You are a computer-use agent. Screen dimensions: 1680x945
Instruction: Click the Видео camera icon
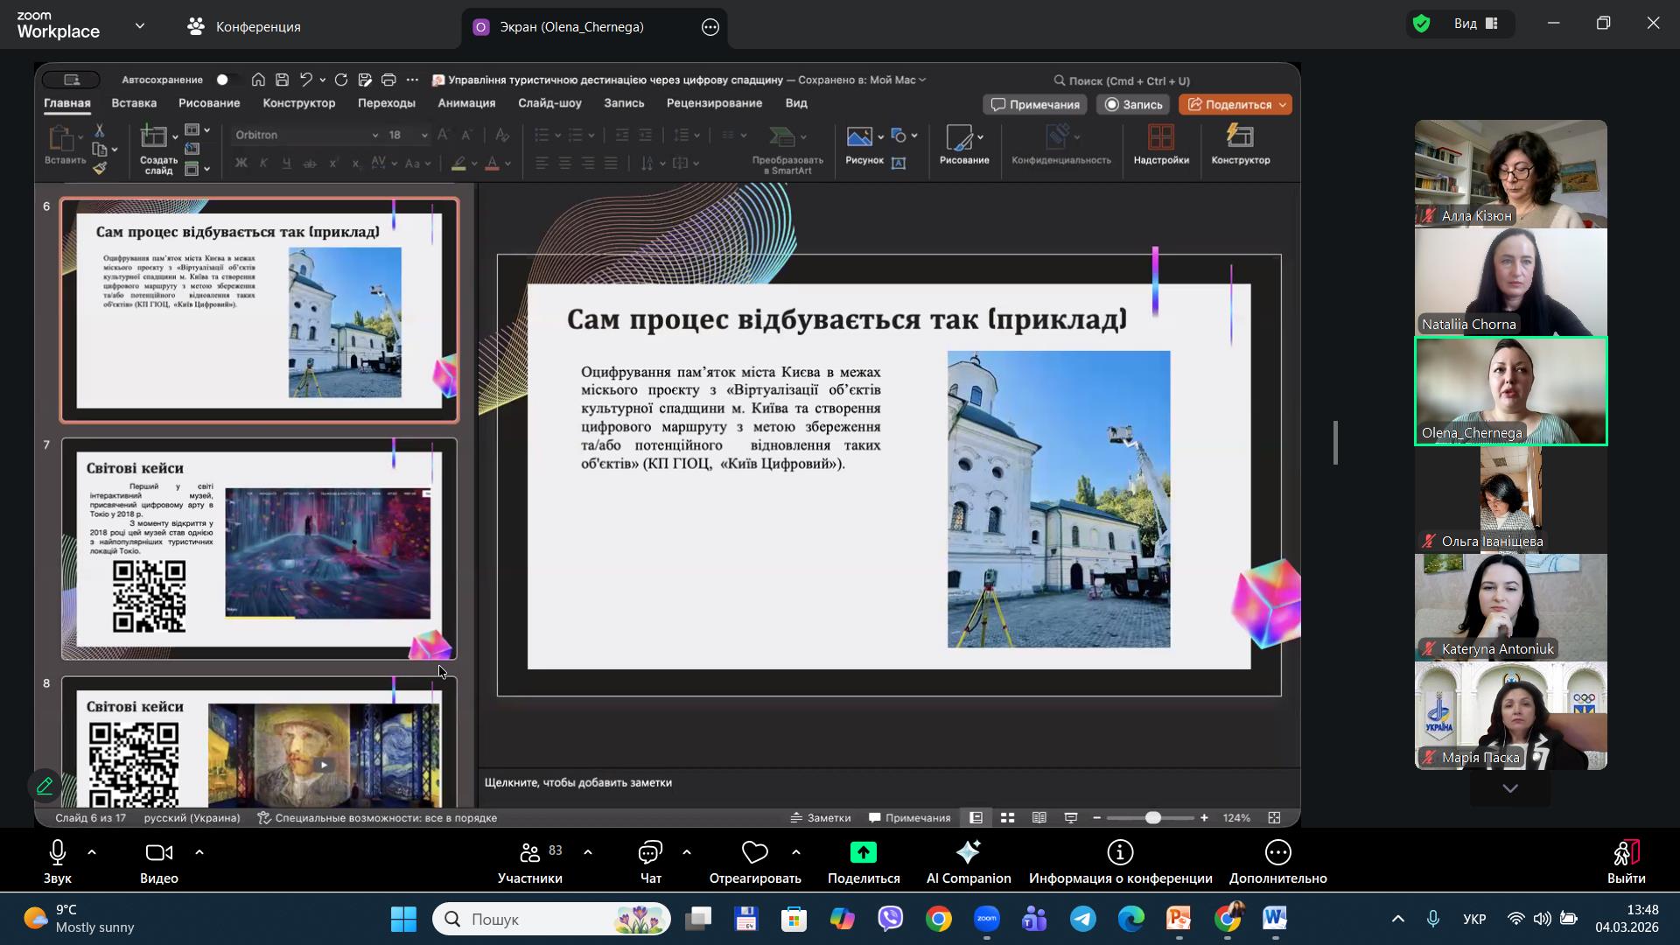coord(158,852)
